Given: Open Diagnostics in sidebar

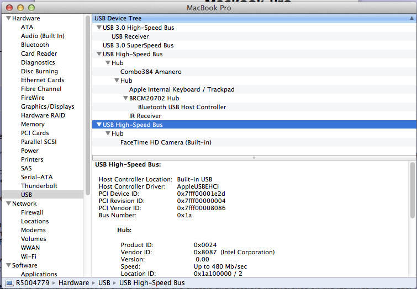Looking at the screenshot, I should click(x=38, y=62).
